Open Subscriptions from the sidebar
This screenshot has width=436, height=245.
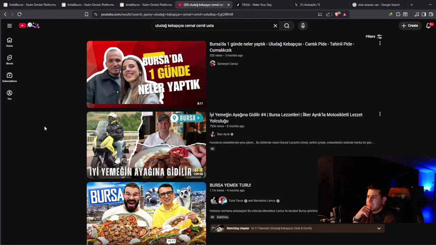(x=10, y=78)
